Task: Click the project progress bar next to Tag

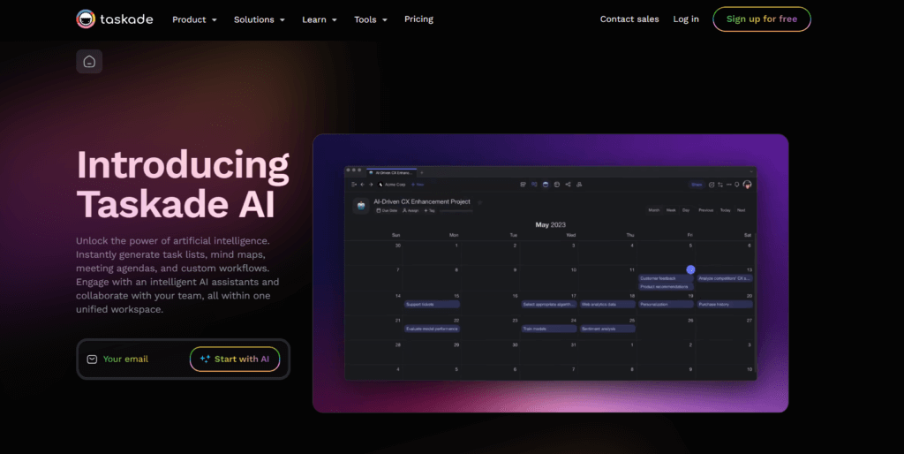Action: 456,211
